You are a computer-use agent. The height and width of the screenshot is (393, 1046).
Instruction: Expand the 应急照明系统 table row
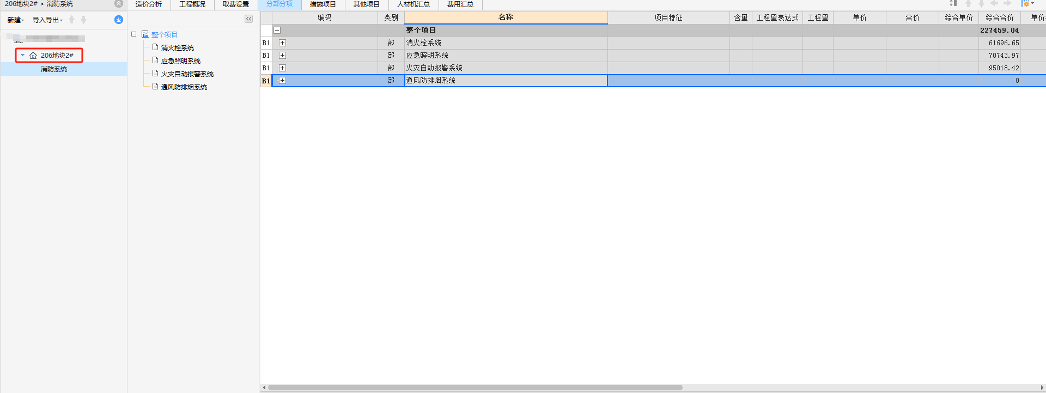click(282, 56)
